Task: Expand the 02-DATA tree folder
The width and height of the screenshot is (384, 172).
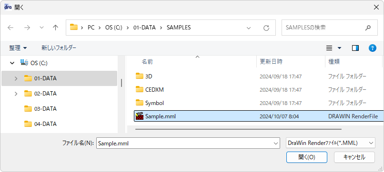Action: coord(16,94)
